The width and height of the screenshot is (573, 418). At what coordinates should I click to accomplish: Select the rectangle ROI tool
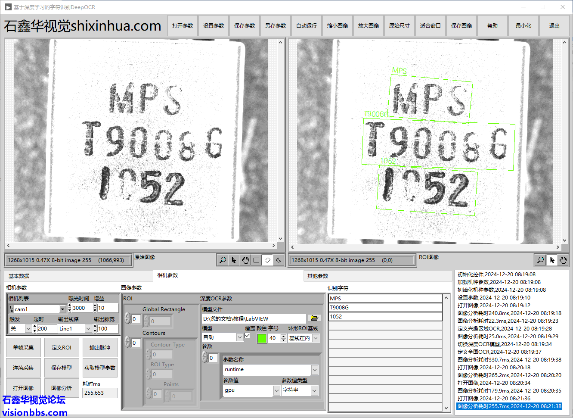[x=256, y=260]
